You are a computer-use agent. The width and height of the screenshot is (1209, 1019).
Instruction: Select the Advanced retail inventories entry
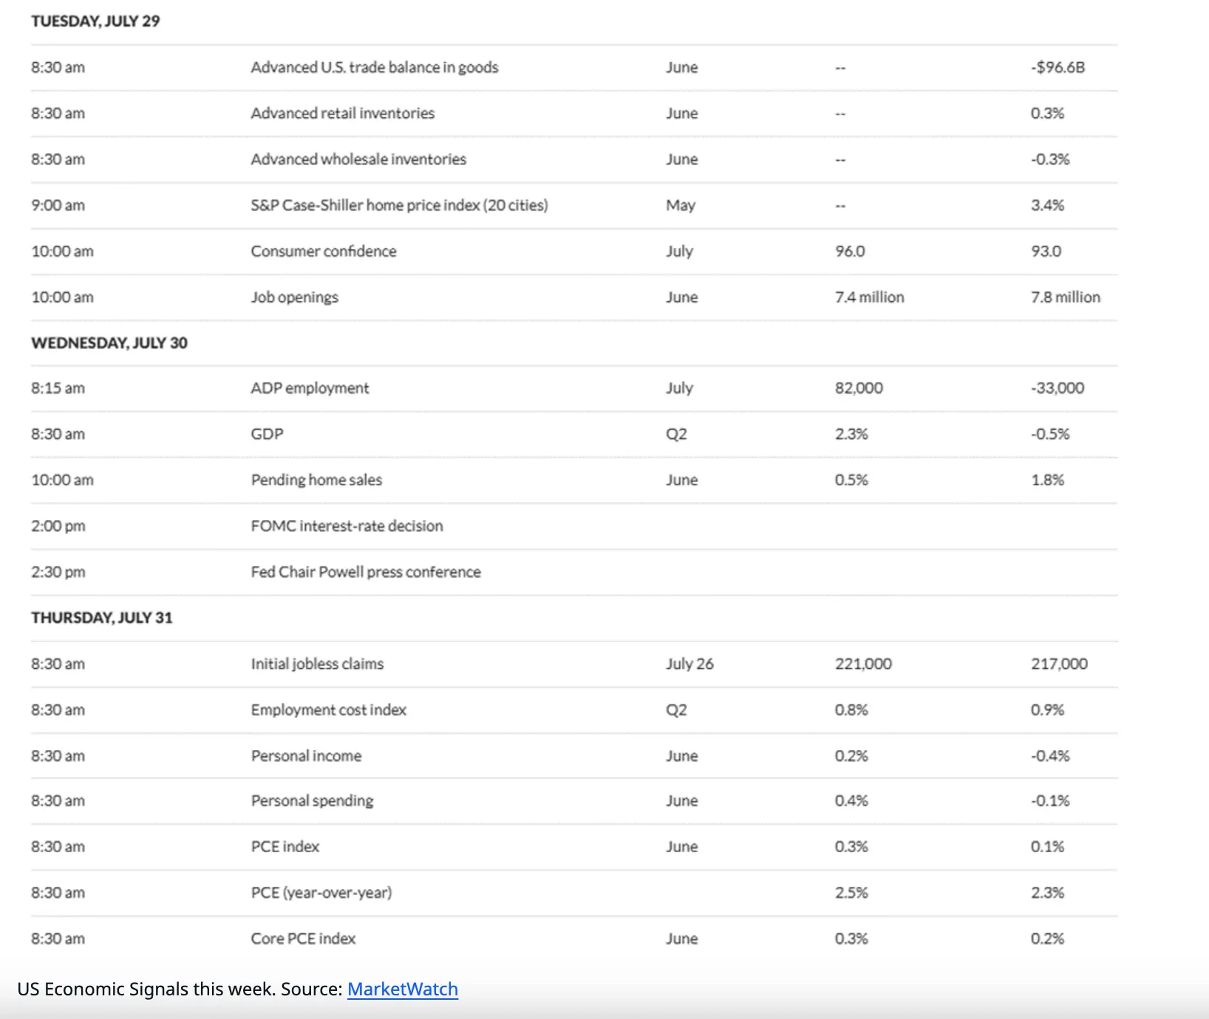click(x=342, y=113)
